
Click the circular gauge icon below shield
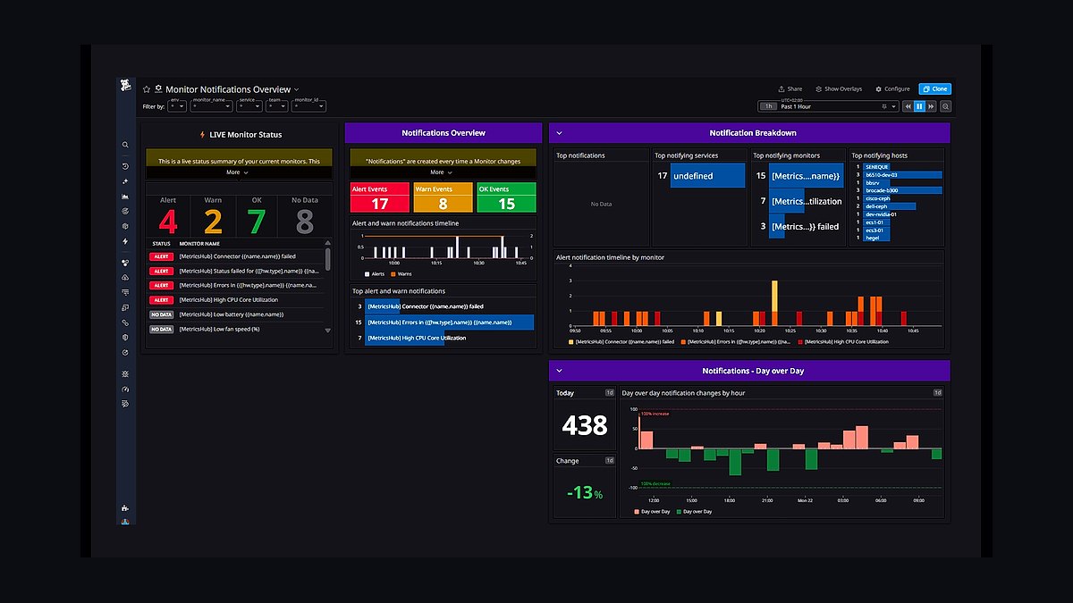click(125, 352)
